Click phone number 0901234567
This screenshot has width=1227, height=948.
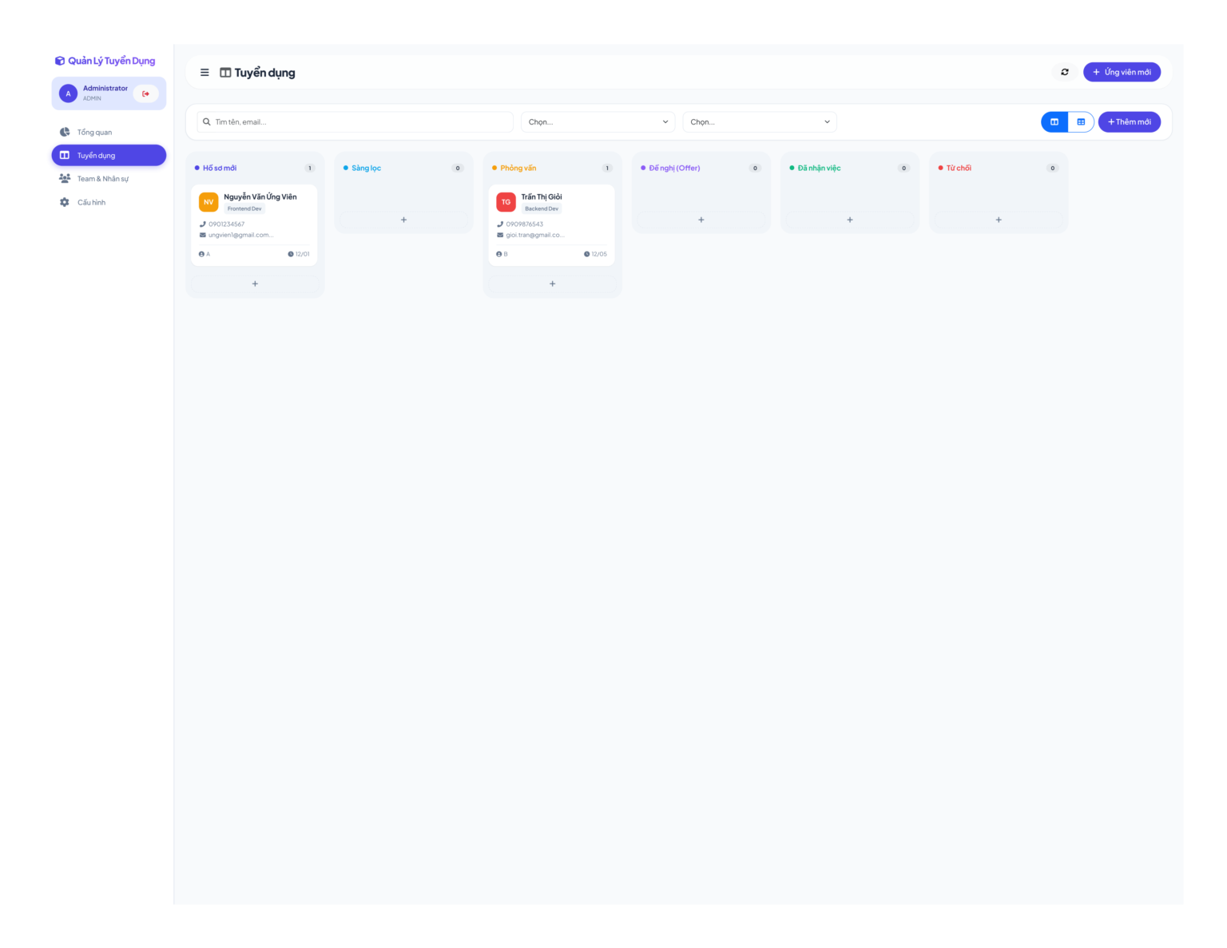(x=226, y=224)
